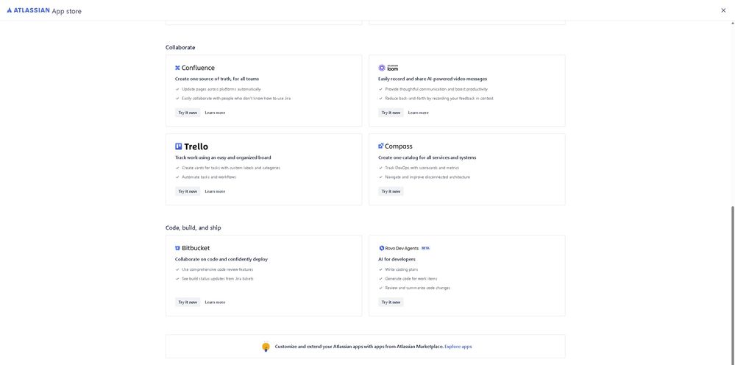Screen dimensions: 735x365
Task: Click 'Create cards for tasks with custom labels'
Action: click(x=231, y=169)
